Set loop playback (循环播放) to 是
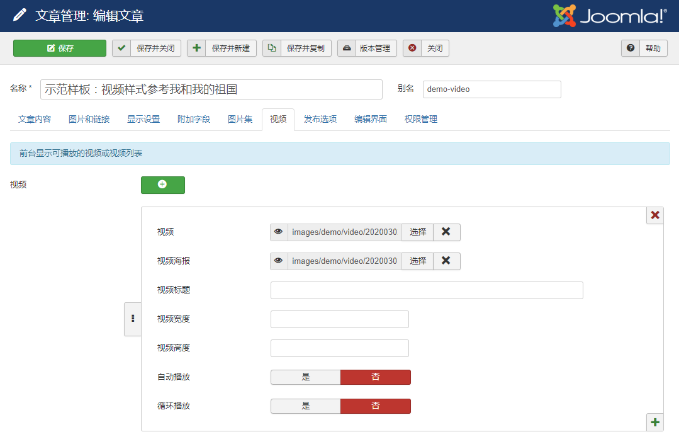This screenshot has width=679, height=444. pos(306,406)
